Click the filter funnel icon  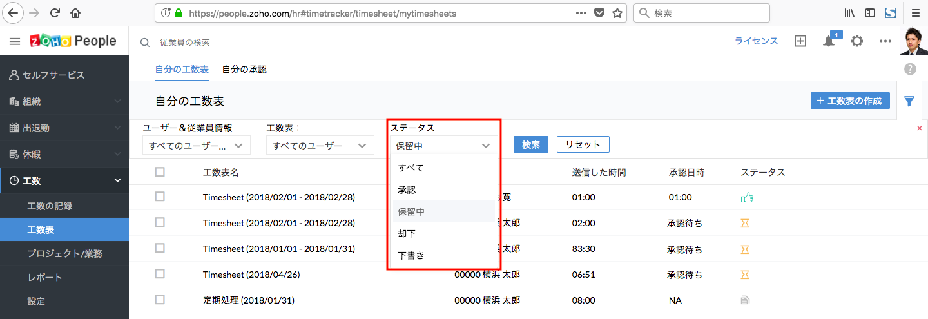[x=909, y=101]
